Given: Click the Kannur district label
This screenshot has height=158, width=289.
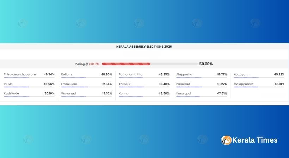Looking at the screenshot, I should click(124, 93).
